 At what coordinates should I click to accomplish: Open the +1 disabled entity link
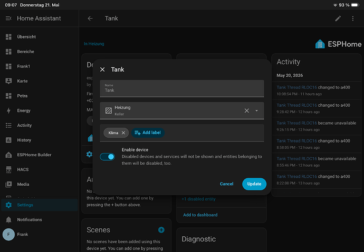198,199
